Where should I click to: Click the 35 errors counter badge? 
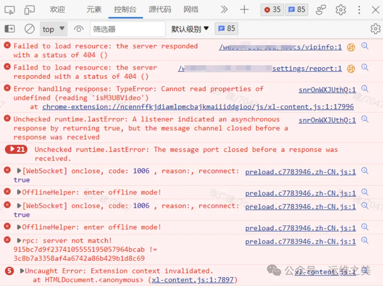[x=272, y=10]
